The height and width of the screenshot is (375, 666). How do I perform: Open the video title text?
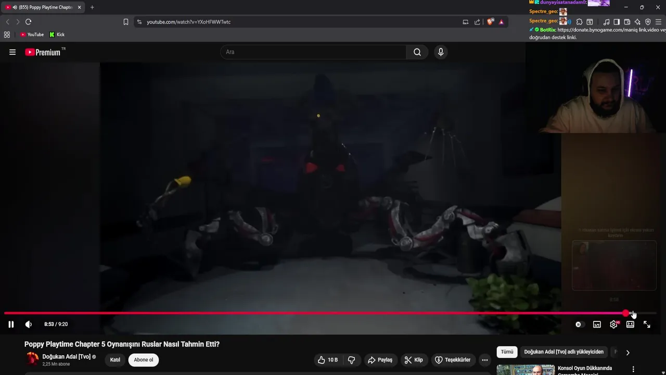[x=122, y=344]
